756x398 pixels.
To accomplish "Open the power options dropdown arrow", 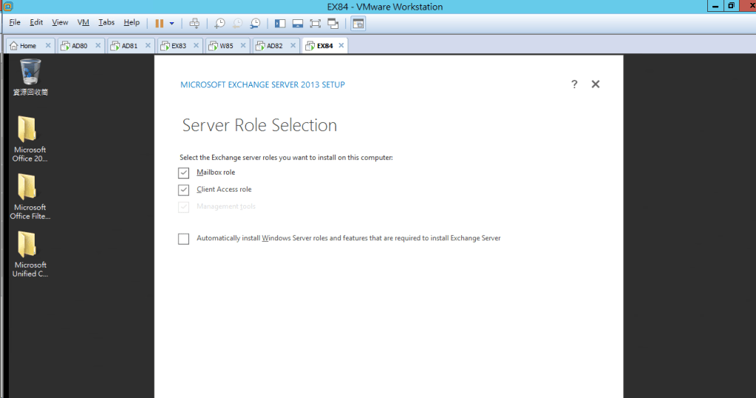I will pyautogui.click(x=172, y=23).
